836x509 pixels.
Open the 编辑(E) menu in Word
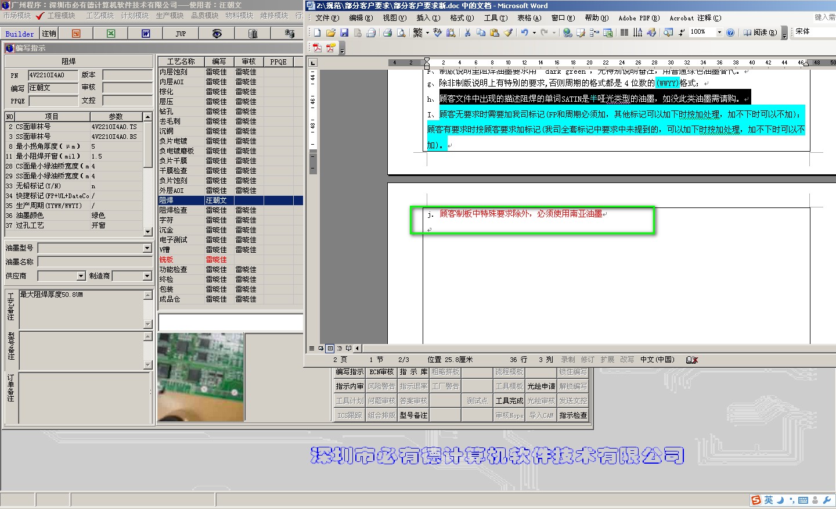(x=361, y=18)
